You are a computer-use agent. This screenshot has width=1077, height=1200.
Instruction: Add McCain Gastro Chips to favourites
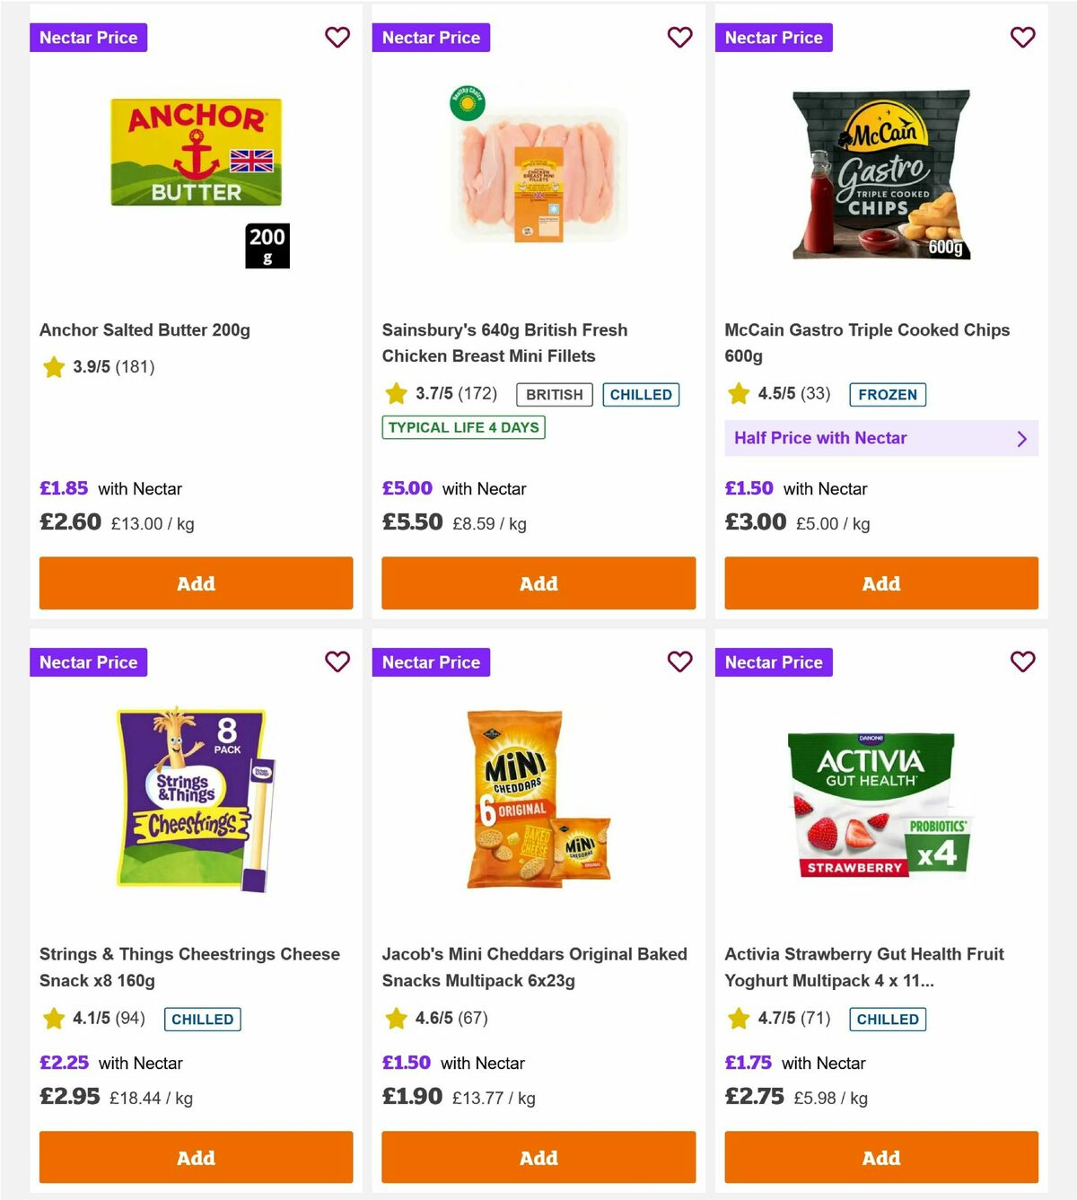point(1023,38)
